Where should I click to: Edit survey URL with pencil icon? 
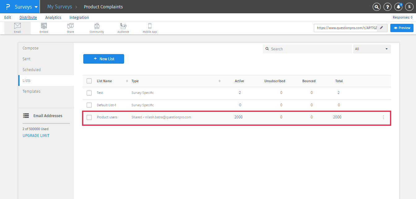(x=382, y=28)
